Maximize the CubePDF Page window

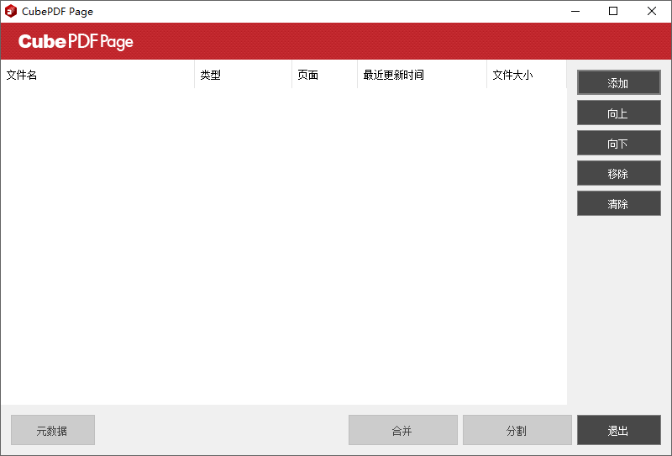tap(613, 11)
